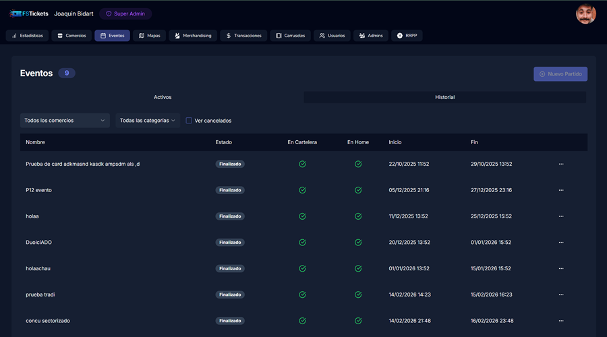Open the actions menu for DuolciADO

click(560, 243)
